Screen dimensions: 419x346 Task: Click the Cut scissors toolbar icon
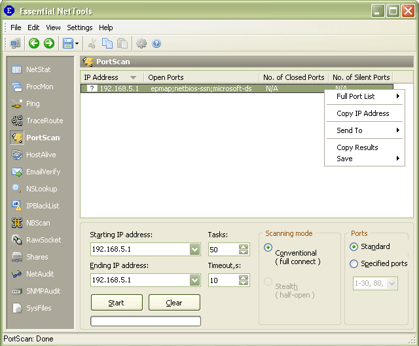[92, 43]
